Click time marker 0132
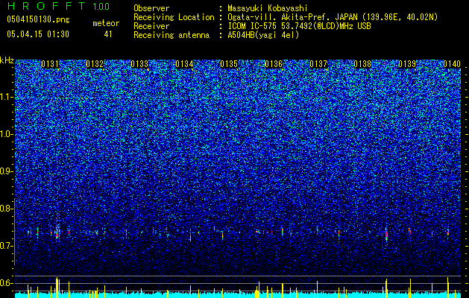 [x=95, y=64]
